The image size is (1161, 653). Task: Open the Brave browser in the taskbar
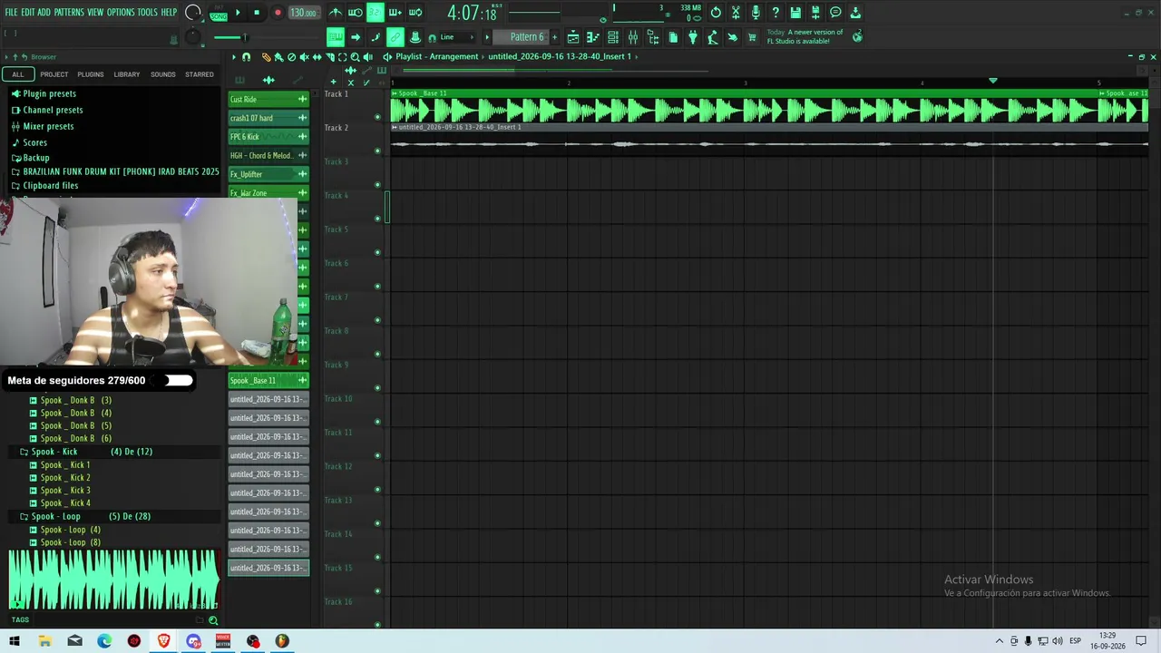(x=164, y=641)
